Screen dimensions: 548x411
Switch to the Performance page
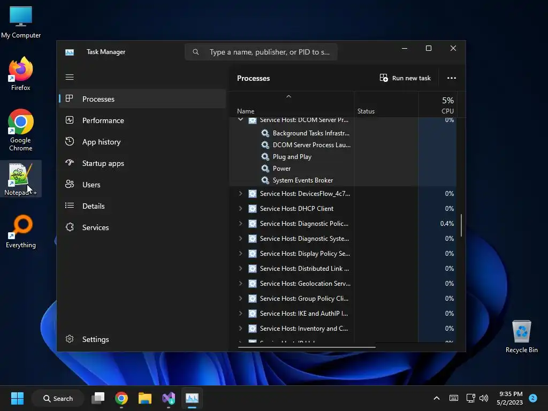(142, 120)
